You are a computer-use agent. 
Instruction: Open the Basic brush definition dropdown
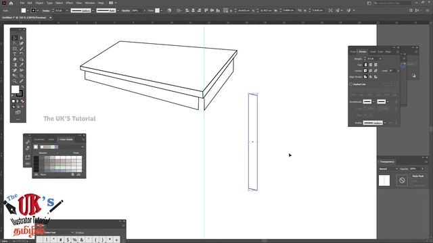(x=118, y=11)
